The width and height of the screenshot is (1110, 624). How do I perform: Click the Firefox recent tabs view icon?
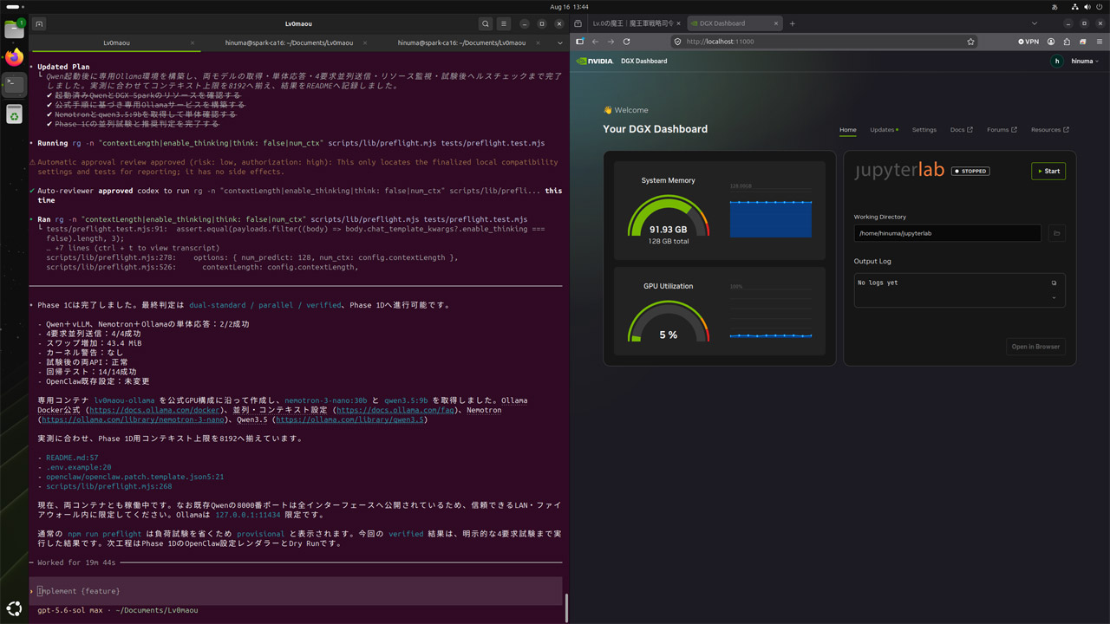[x=579, y=23]
